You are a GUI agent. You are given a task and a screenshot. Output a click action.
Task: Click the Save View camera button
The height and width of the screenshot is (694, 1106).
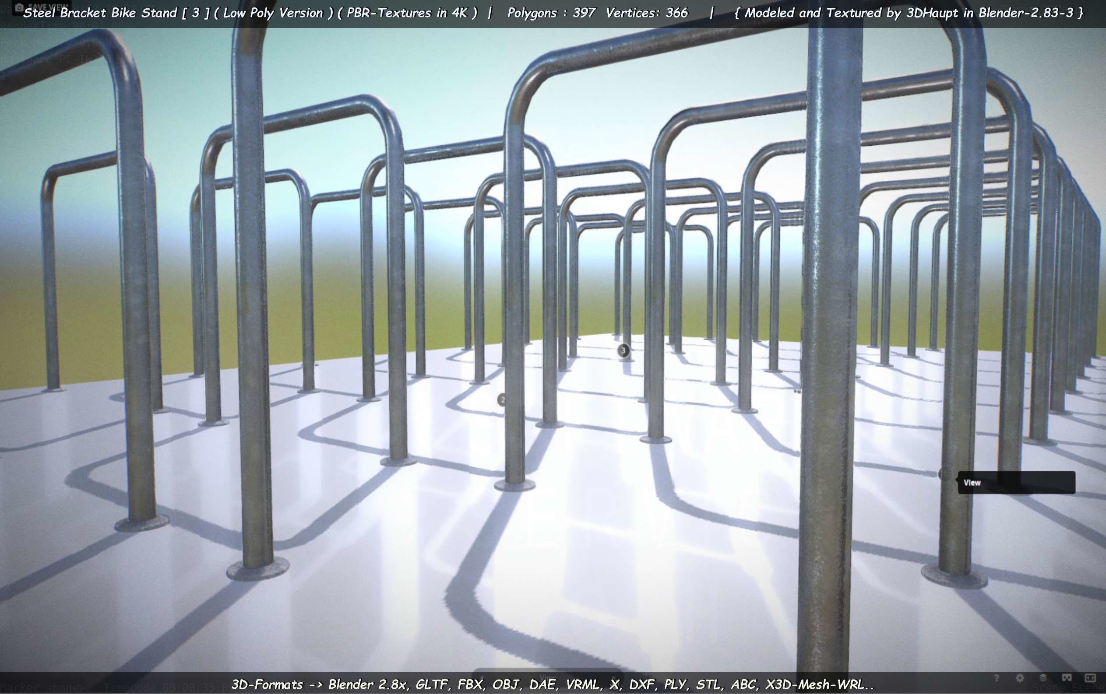(41, 8)
